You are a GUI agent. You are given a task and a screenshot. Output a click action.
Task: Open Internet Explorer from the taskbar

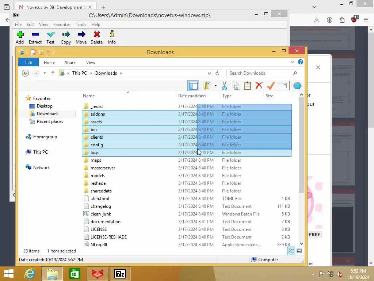[x=30, y=274]
